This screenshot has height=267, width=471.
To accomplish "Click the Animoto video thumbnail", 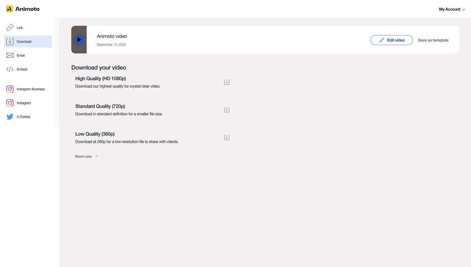I will coord(79,40).
